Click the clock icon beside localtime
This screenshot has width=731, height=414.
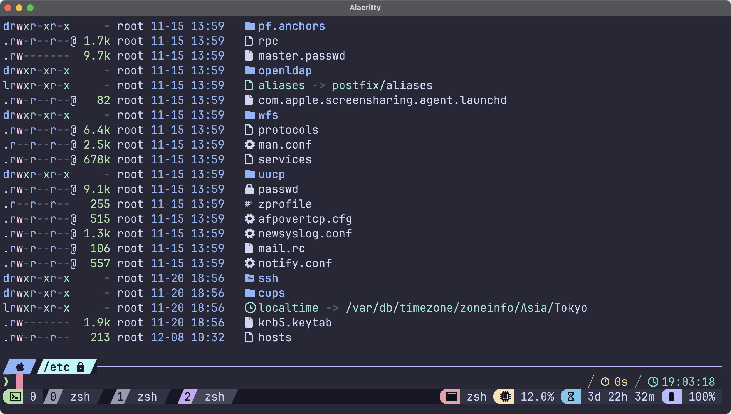(250, 308)
